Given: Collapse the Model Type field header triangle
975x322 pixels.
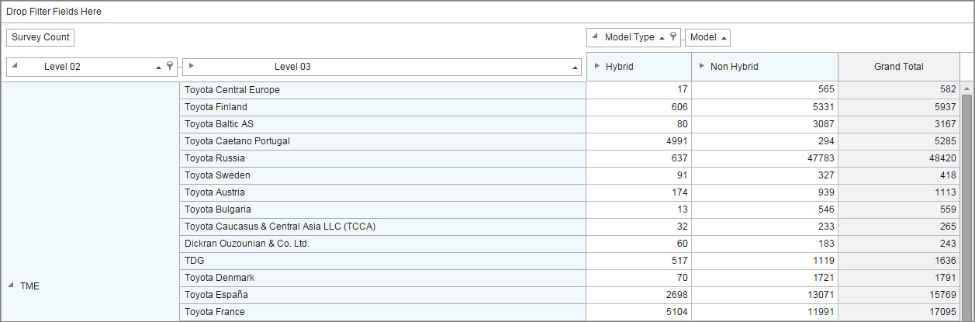Looking at the screenshot, I should (x=594, y=36).
